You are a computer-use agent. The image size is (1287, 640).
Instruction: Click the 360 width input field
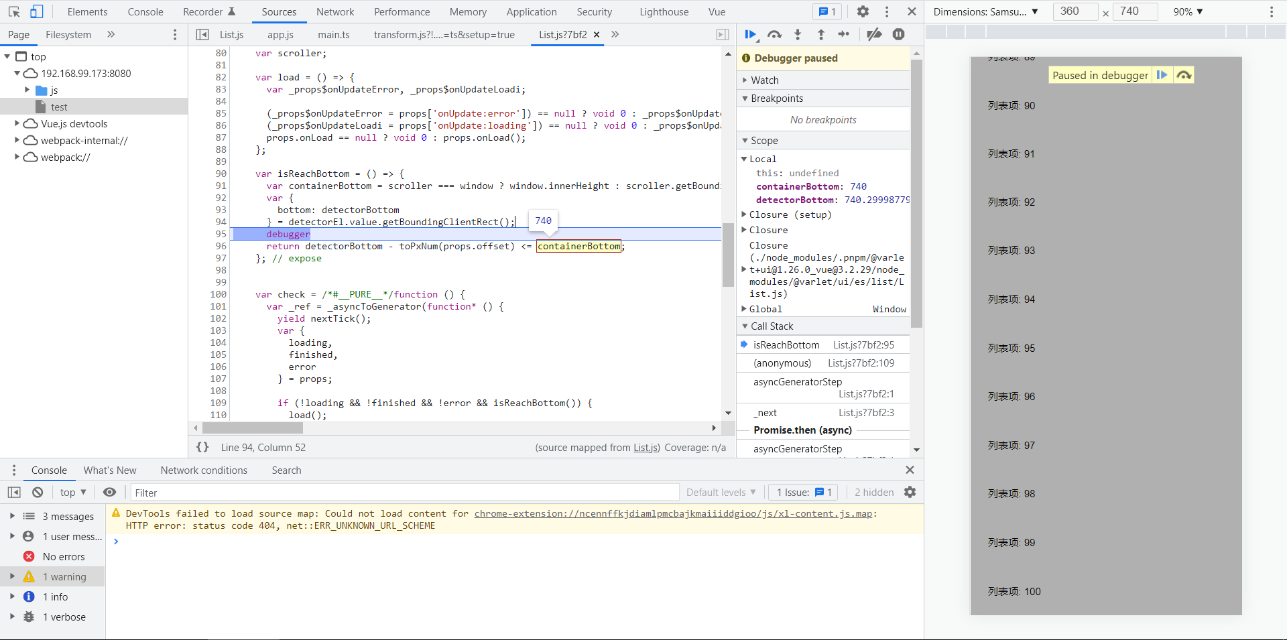coord(1075,11)
